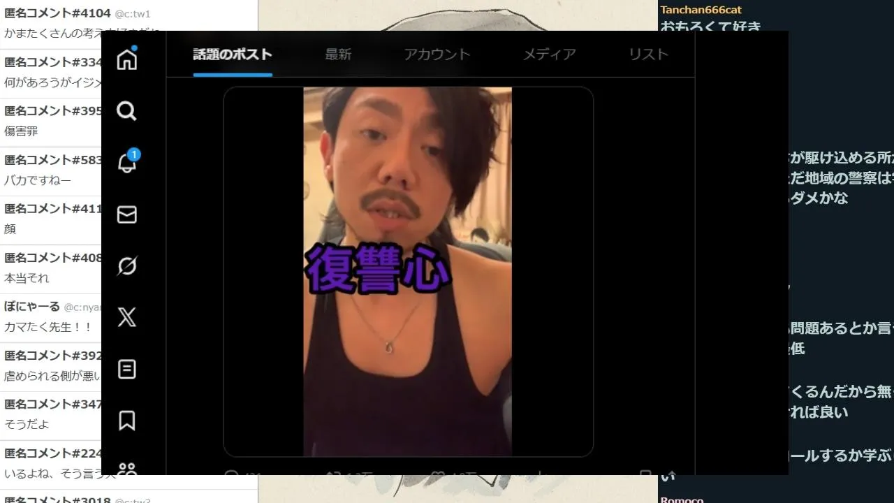Viewport: 894px width, 503px height.
Task: Open Tanchan666cat username in right chat
Action: coord(701,10)
